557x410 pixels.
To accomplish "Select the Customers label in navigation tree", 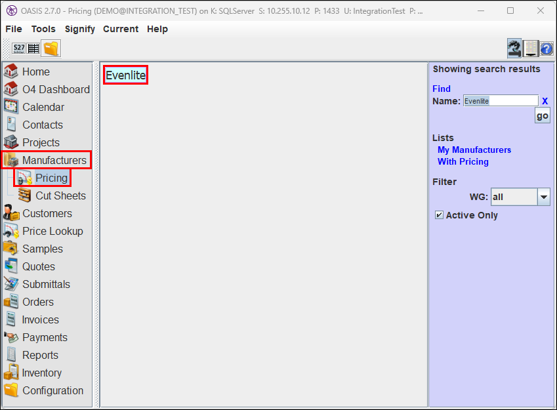I will 47,213.
